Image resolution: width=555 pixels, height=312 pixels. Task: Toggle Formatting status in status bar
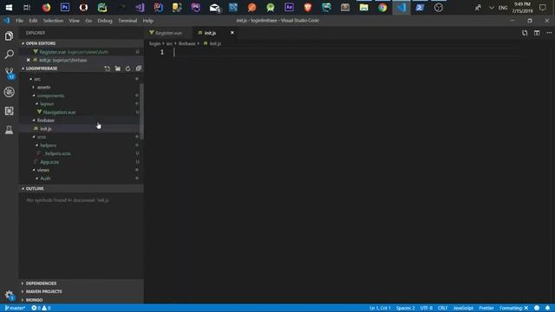[x=513, y=309]
